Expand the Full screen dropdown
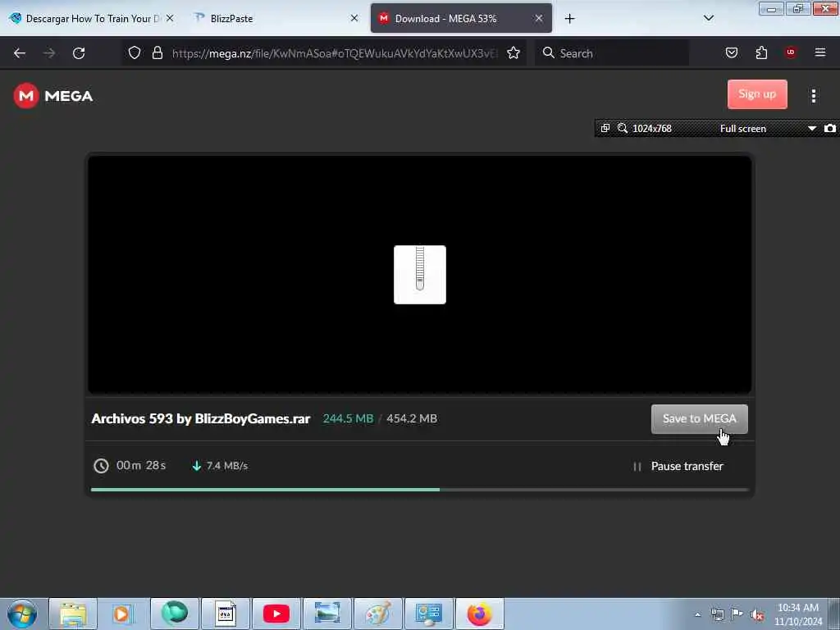The image size is (840, 630). (x=812, y=129)
